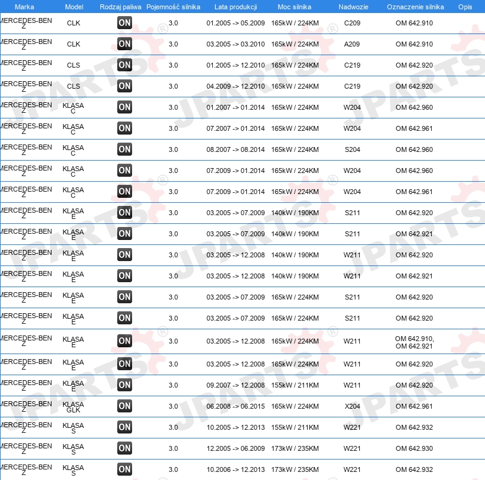Select the date cell 12.2005 -> 06.2009
485x480 pixels.
(x=236, y=448)
